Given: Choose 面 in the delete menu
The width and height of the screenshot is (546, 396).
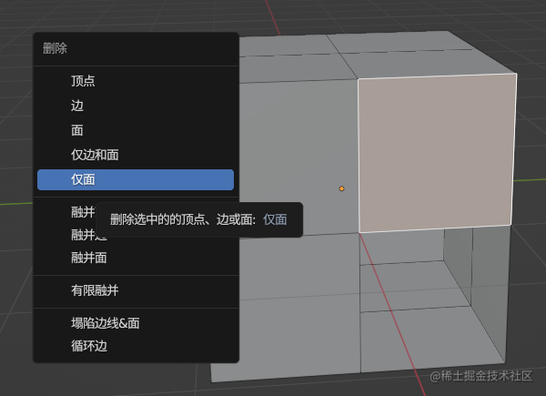Looking at the screenshot, I should [136, 130].
